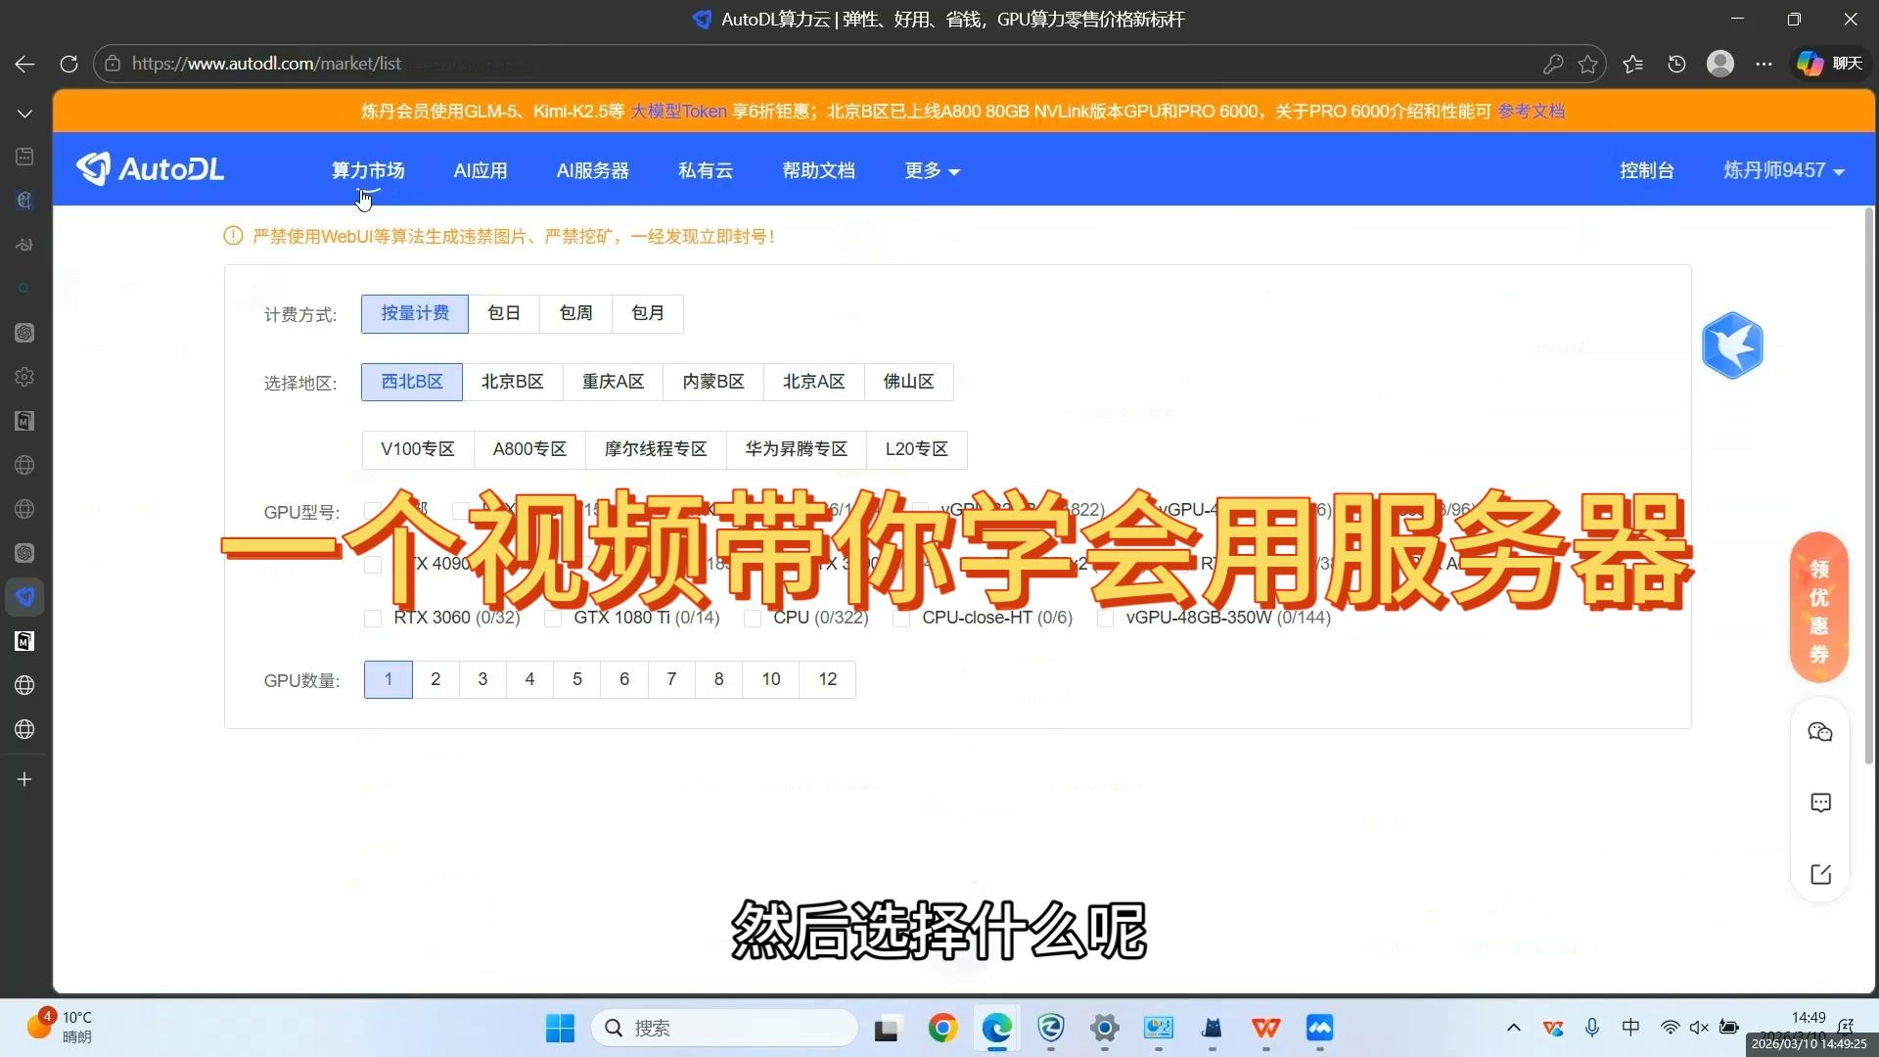1879x1057 pixels.
Task: Open the 炼丹师9457 account dropdown
Action: (1783, 170)
